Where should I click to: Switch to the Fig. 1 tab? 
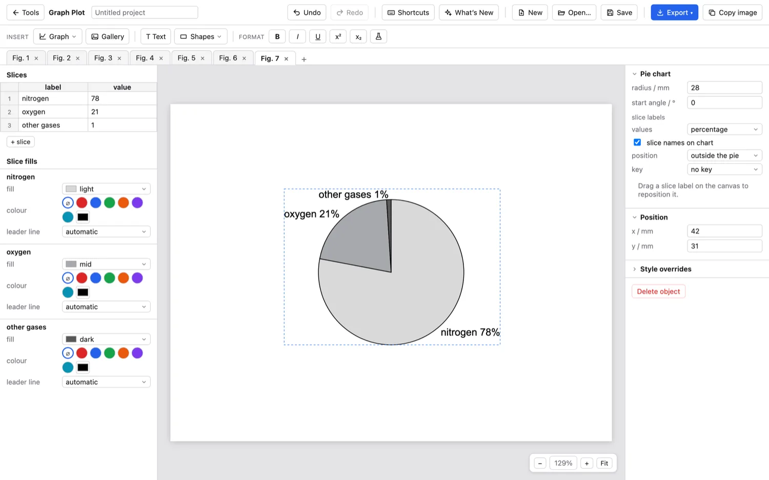tap(21, 58)
